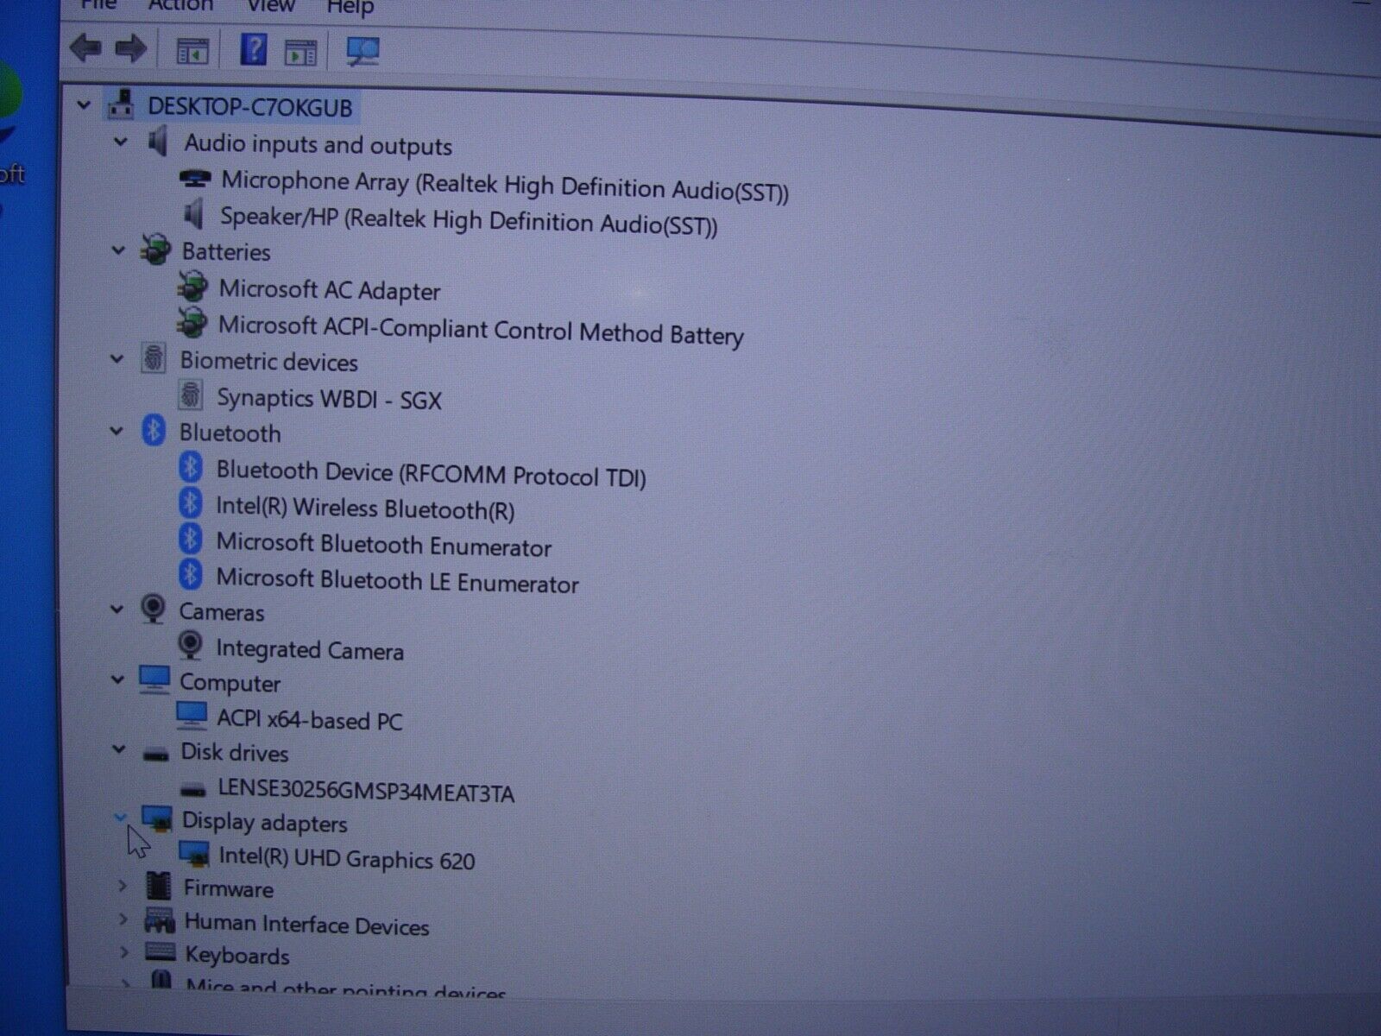Click the Microsoft Bluetooth Enumerator icon

[191, 540]
